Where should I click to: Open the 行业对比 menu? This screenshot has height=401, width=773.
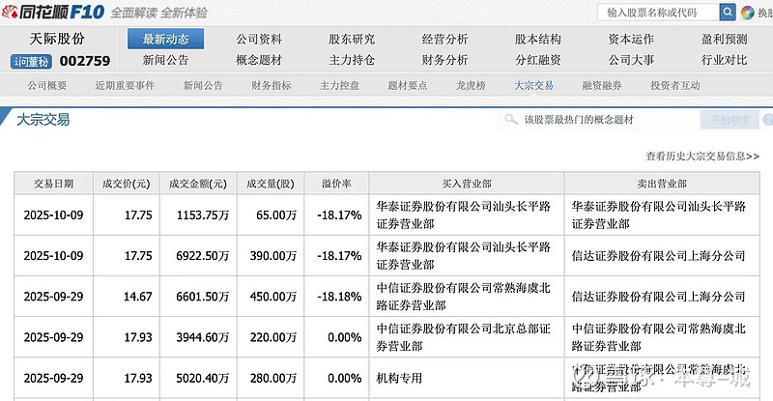tap(724, 60)
